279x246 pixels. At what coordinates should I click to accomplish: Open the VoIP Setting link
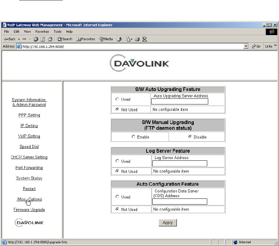point(29,136)
